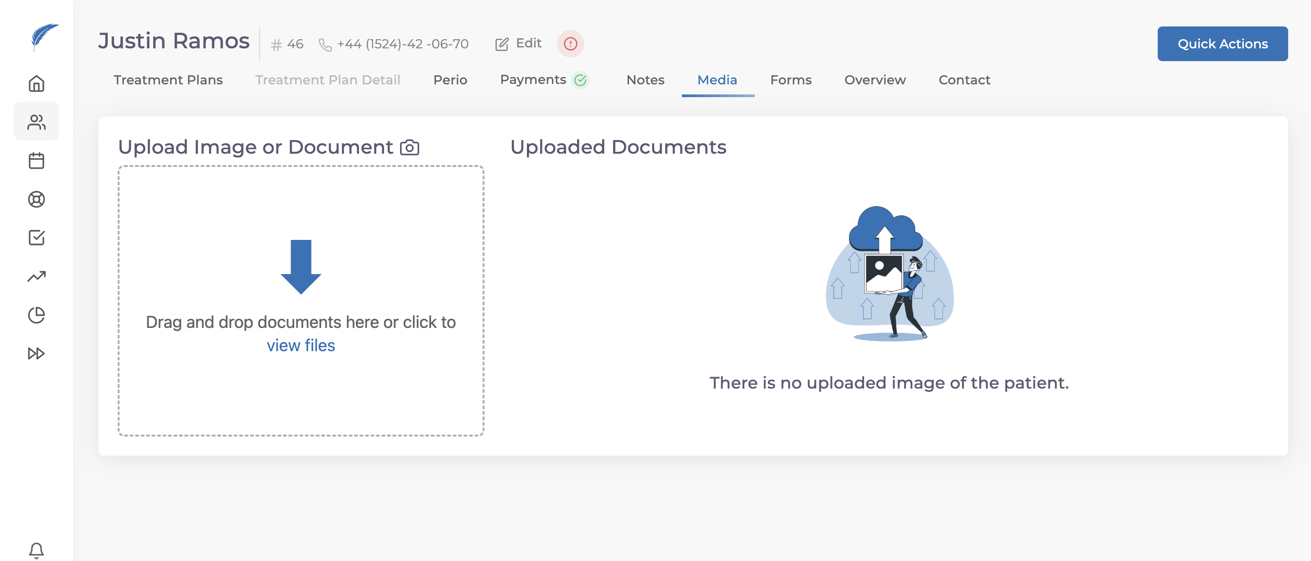Click the lifebuoy support icon
The height and width of the screenshot is (561, 1311).
(x=36, y=199)
